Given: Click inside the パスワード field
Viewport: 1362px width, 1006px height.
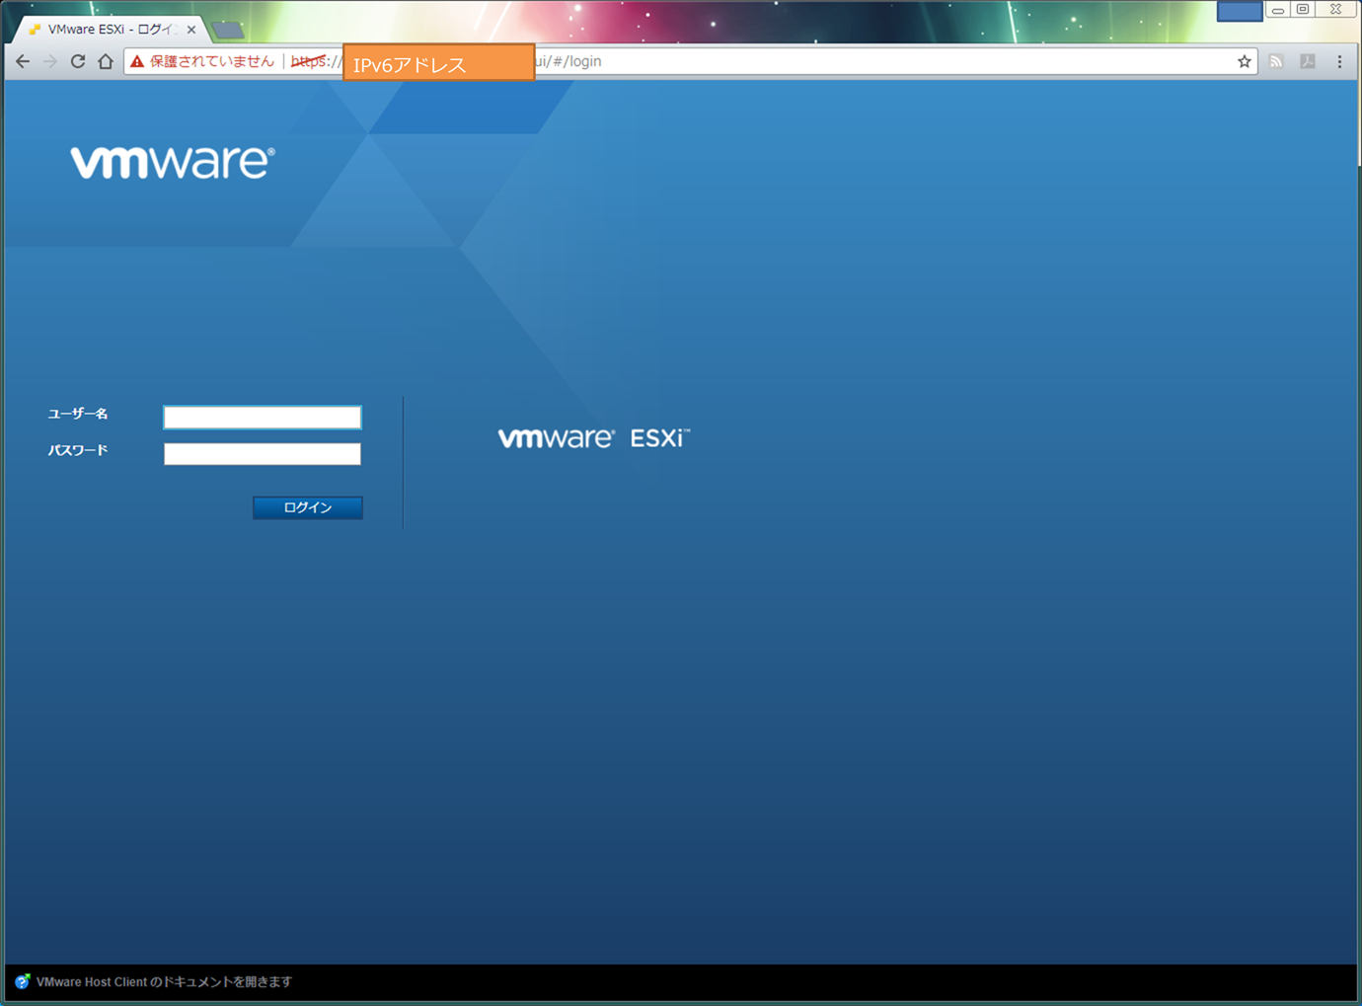Looking at the screenshot, I should tap(262, 453).
